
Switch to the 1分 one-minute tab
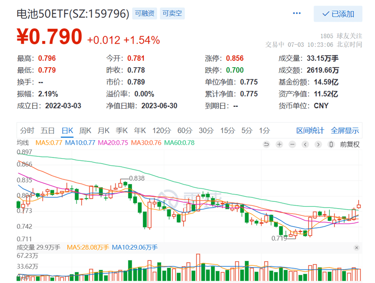[264, 130]
